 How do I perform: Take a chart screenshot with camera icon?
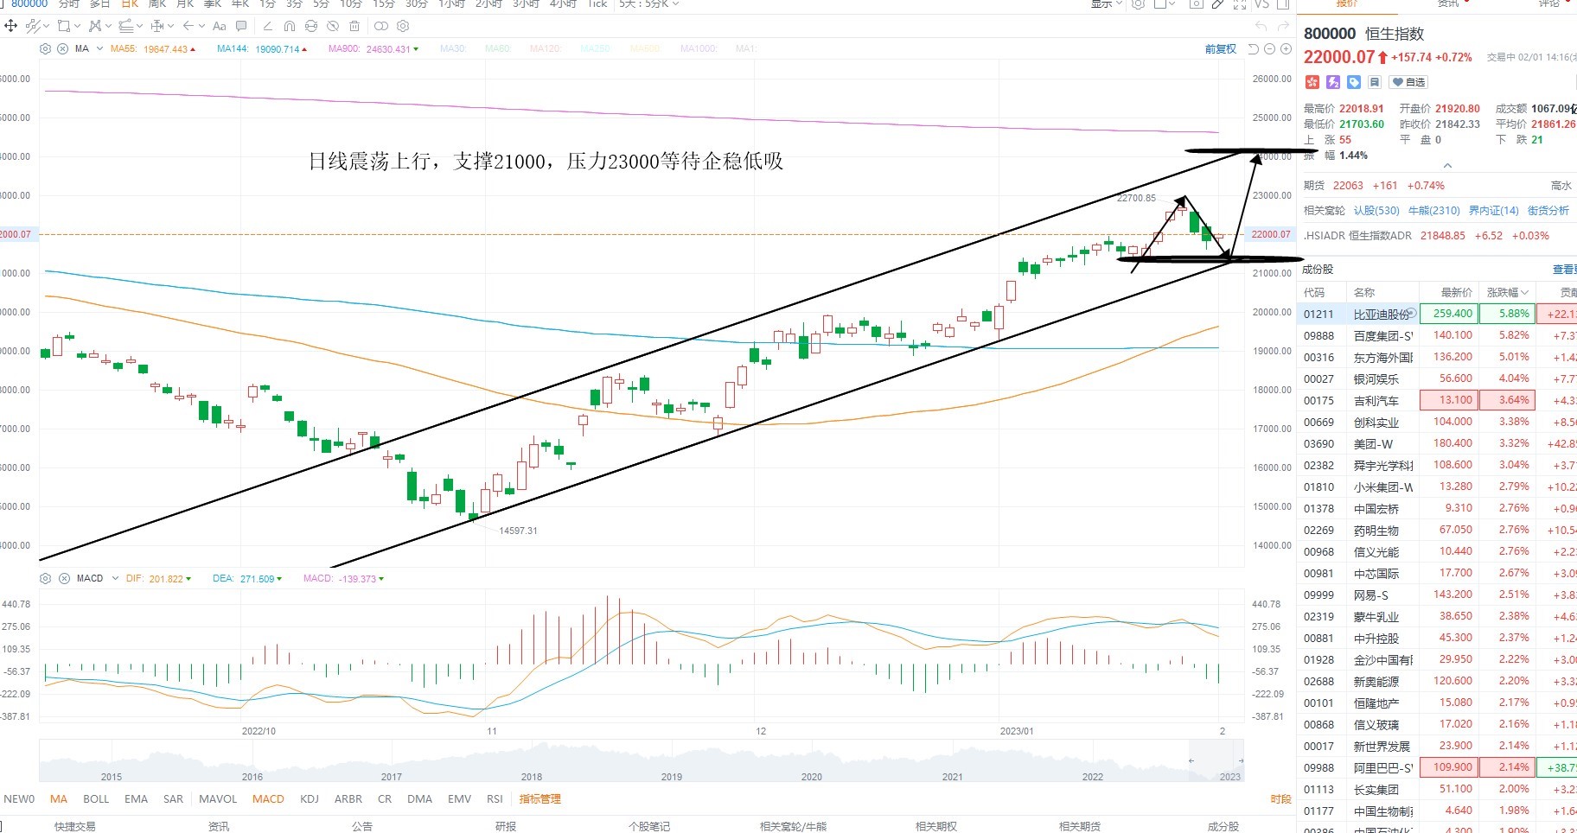pyautogui.click(x=1197, y=3)
